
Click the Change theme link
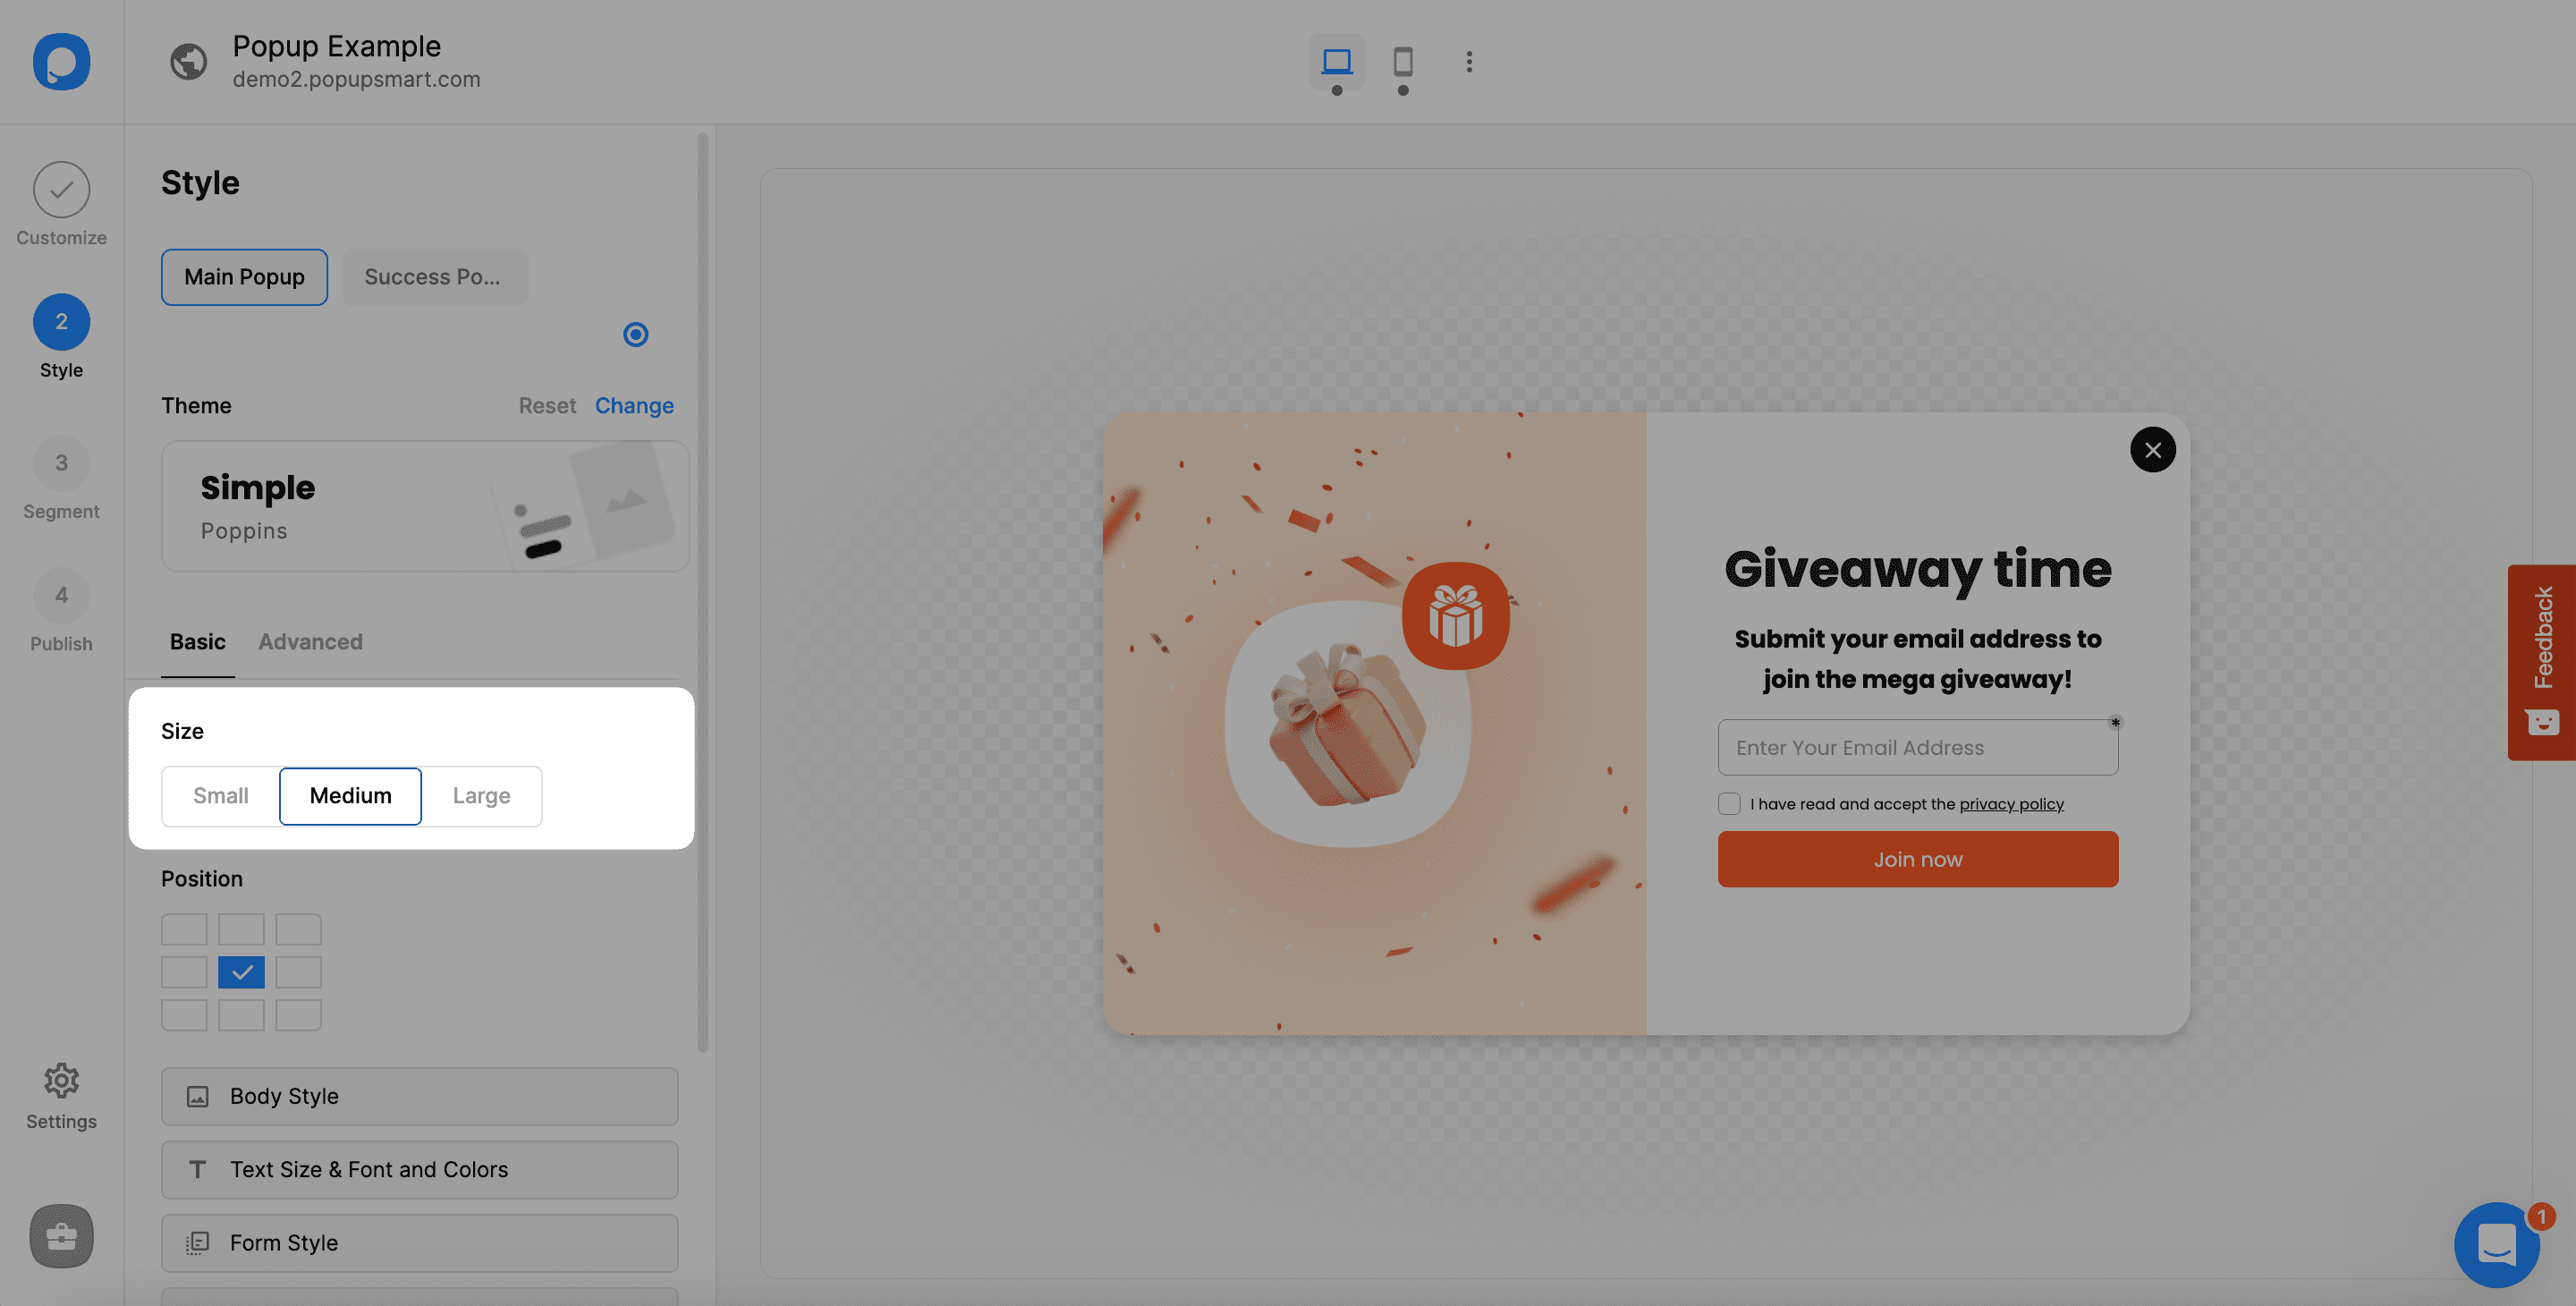pos(634,405)
